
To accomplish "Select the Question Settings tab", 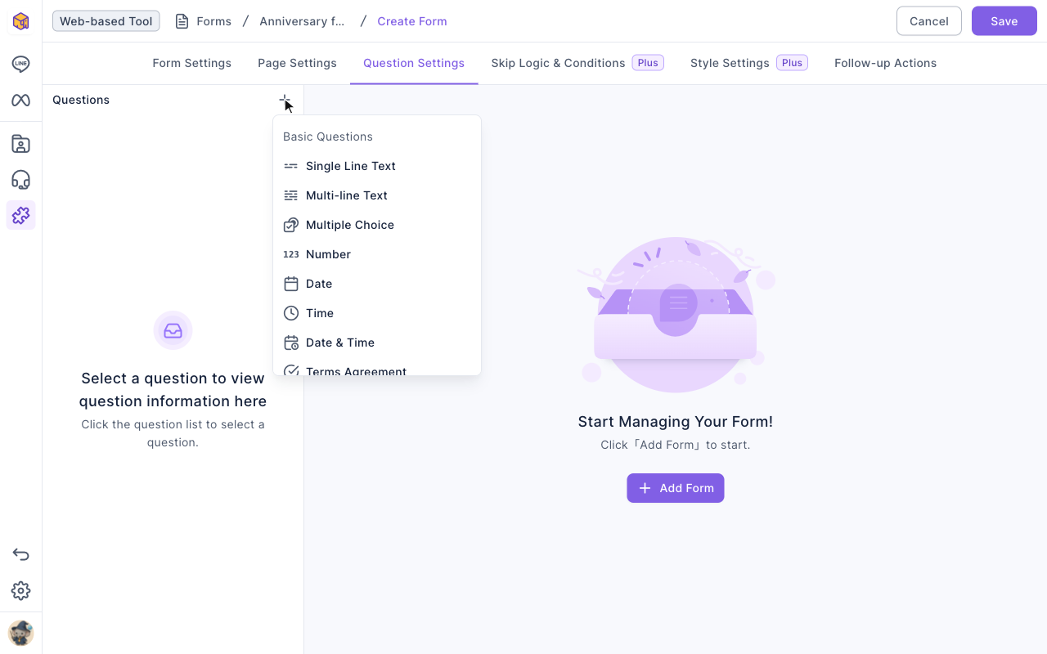I will tap(414, 63).
